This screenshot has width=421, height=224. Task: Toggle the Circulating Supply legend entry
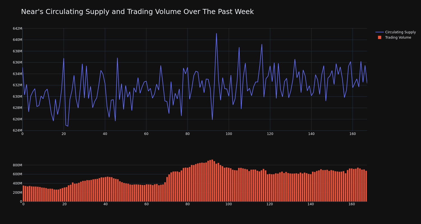pyautogui.click(x=395, y=32)
